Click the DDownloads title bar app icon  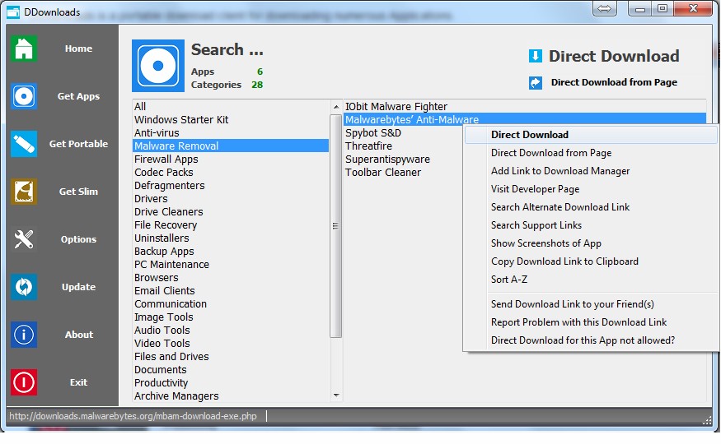pos(13,12)
